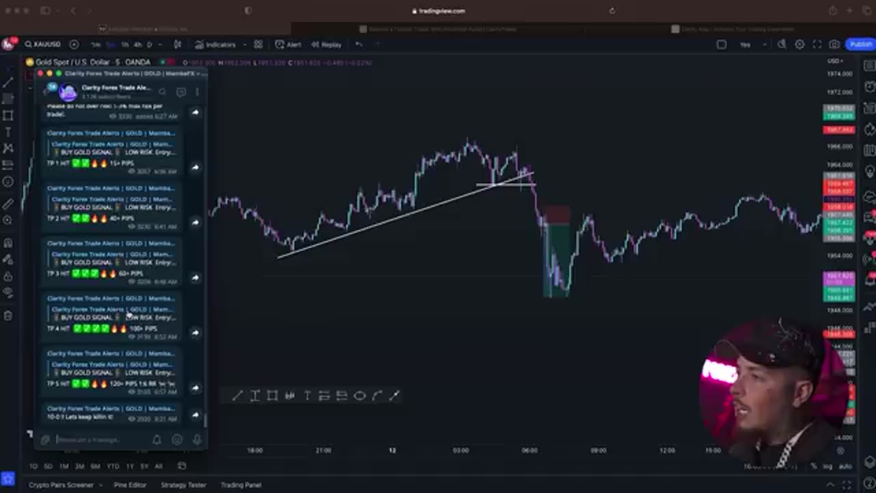Screen dimensions: 876x493
Task: Open the candlestick chart style selector
Action: [x=178, y=45]
